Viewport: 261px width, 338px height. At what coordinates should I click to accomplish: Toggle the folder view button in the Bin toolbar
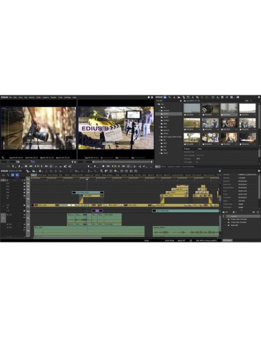165,98
